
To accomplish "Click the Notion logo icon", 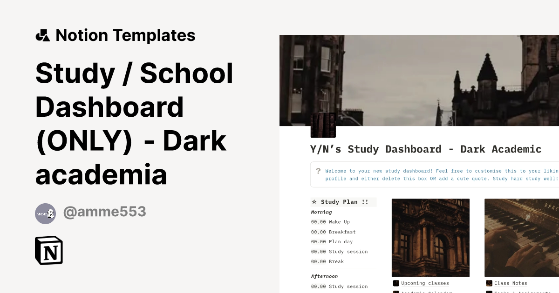I will (49, 251).
